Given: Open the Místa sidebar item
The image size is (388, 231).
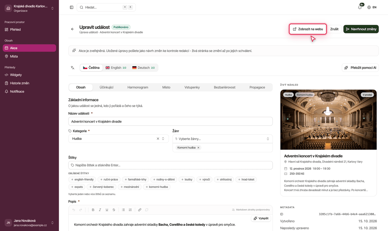Looking at the screenshot, I should pyautogui.click(x=29, y=56).
